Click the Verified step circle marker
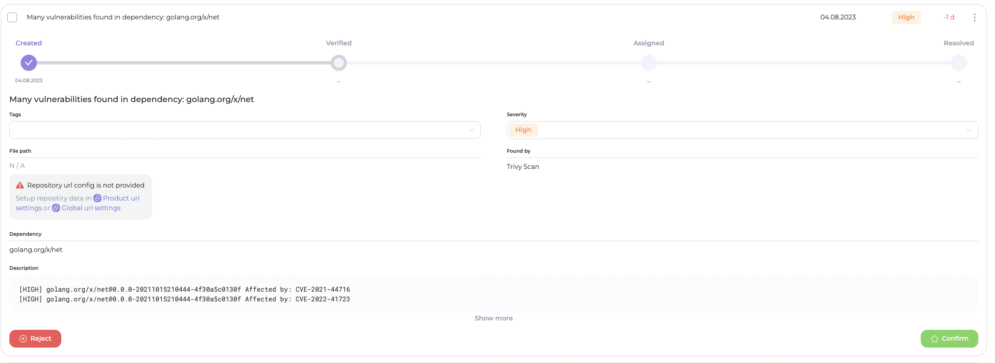995x363 pixels. (338, 63)
